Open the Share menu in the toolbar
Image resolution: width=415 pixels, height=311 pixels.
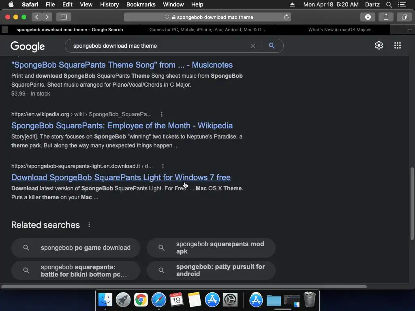(386, 17)
